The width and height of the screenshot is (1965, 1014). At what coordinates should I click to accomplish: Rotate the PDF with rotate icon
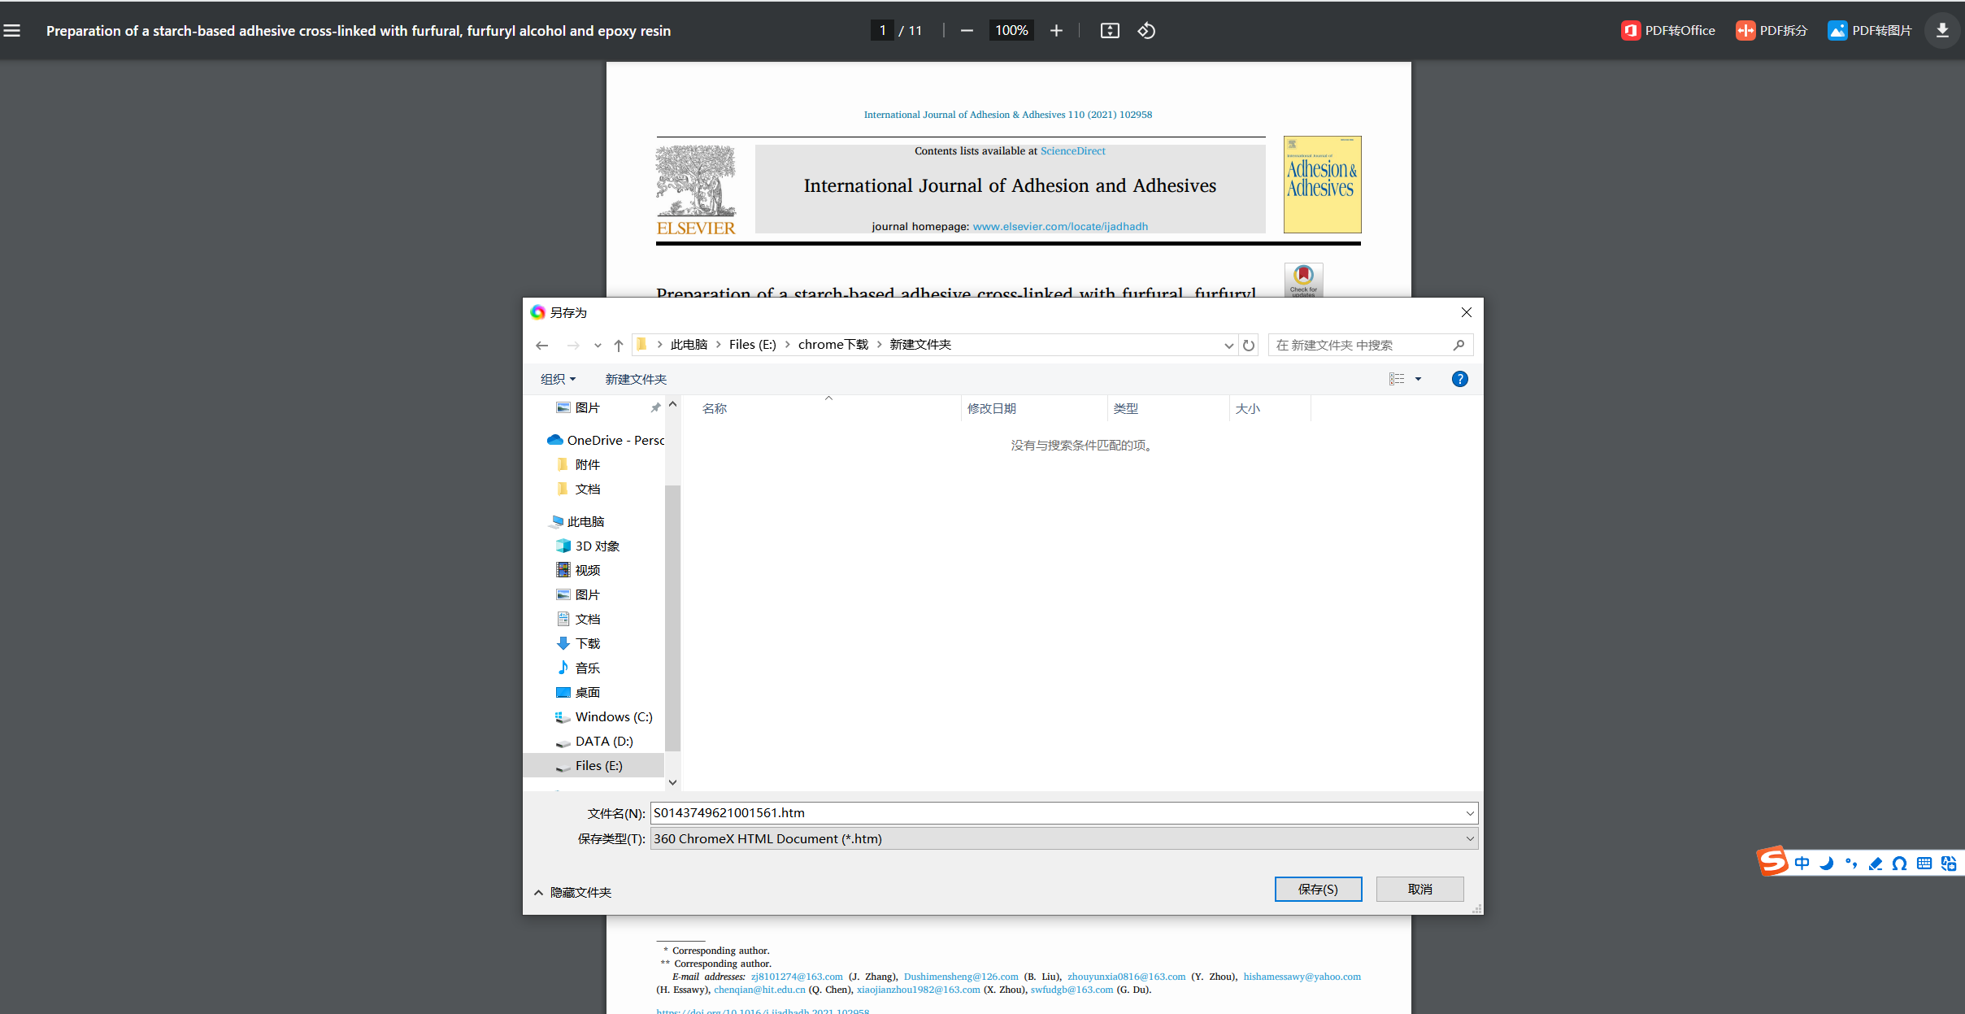click(1146, 31)
